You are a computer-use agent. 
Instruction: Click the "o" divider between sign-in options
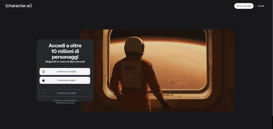pos(65,87)
